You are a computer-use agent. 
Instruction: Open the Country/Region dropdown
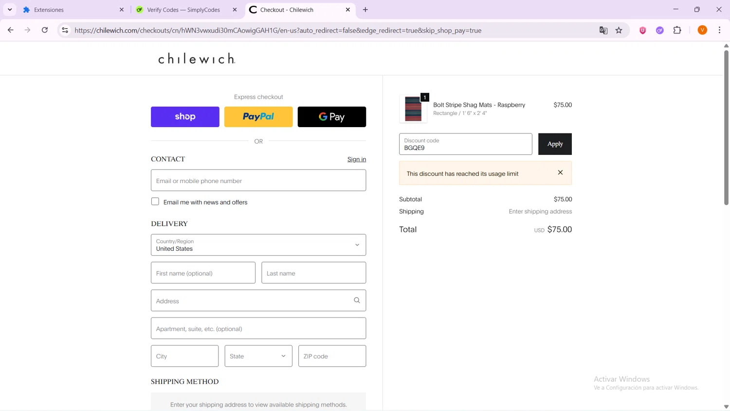[x=258, y=245]
